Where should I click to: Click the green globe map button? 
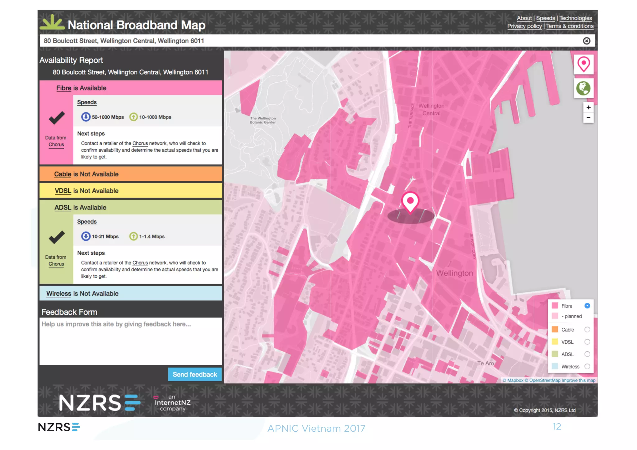584,88
